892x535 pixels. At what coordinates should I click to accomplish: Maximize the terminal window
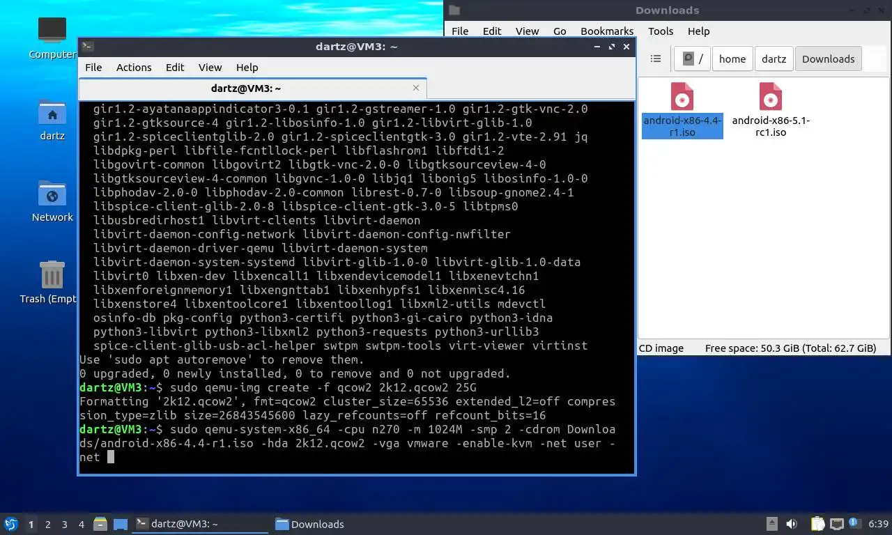612,47
